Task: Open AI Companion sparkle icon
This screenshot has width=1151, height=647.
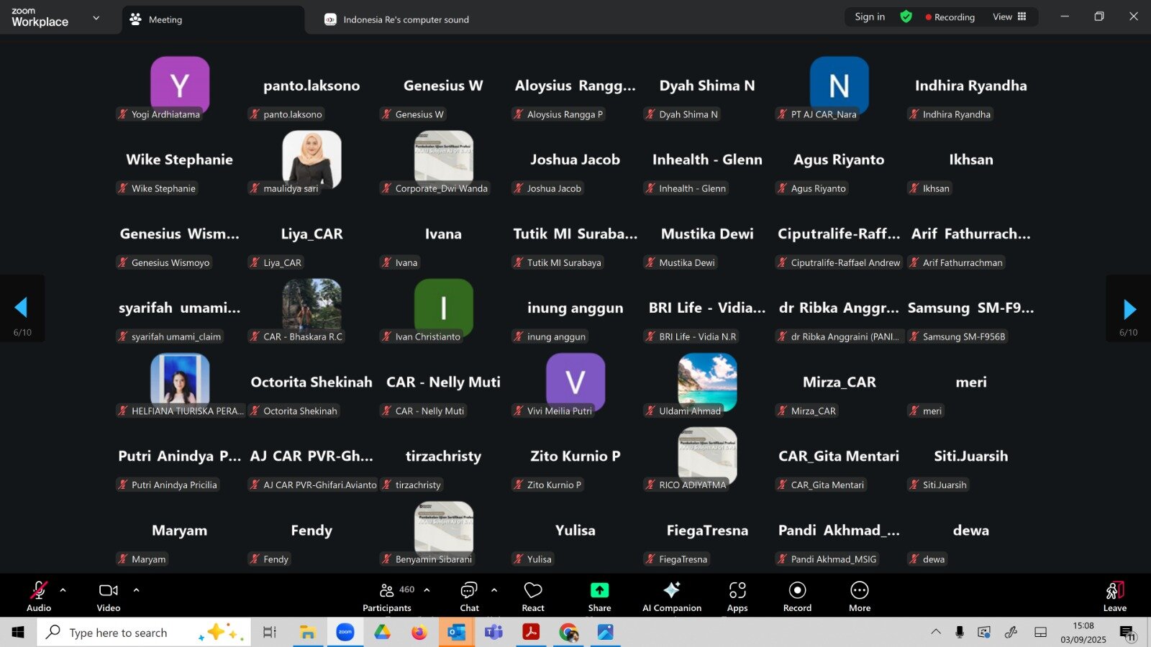Action: point(671,590)
